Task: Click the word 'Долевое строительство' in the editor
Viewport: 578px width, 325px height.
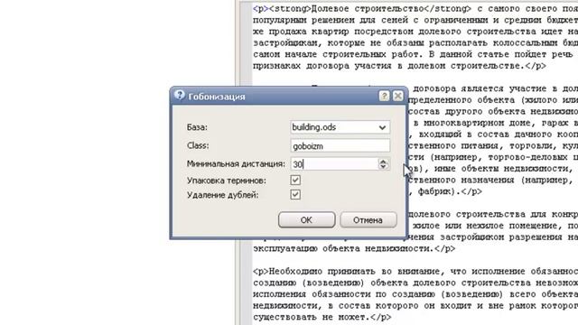Action: tap(368, 8)
